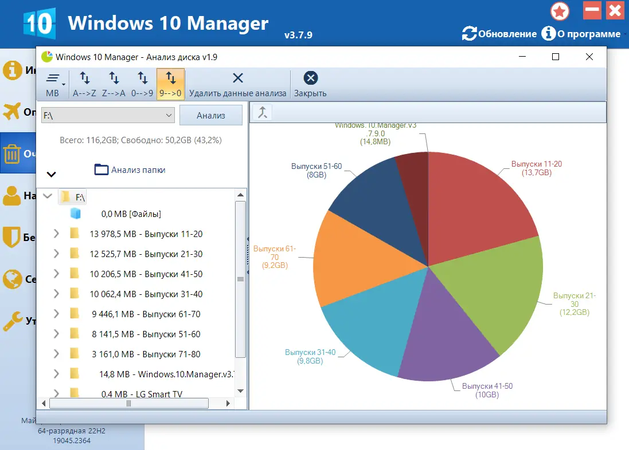
Task: Select row 3 161,0 MB - Выпуски 71-80
Action: pos(146,354)
